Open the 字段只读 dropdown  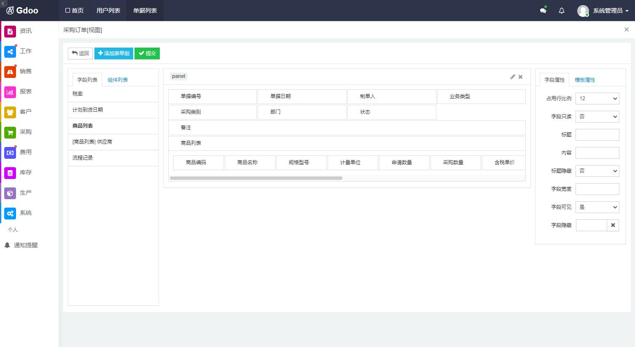(x=597, y=117)
